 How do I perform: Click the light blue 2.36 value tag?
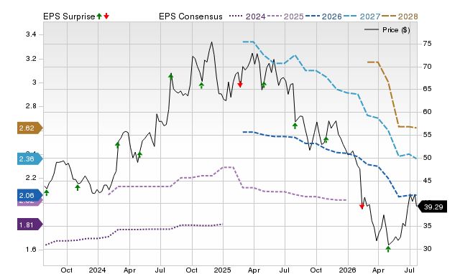coord(30,159)
